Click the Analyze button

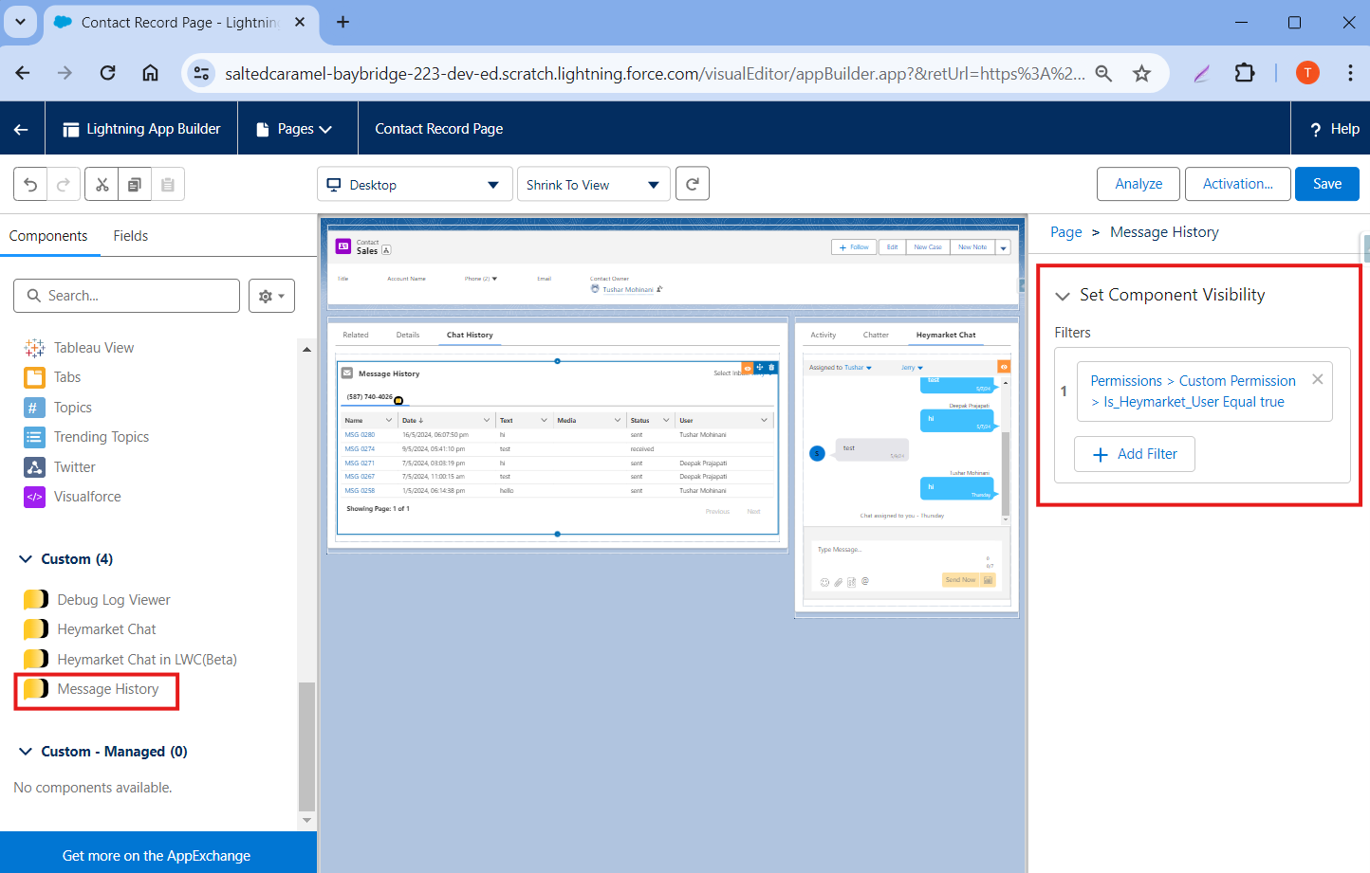tap(1139, 184)
